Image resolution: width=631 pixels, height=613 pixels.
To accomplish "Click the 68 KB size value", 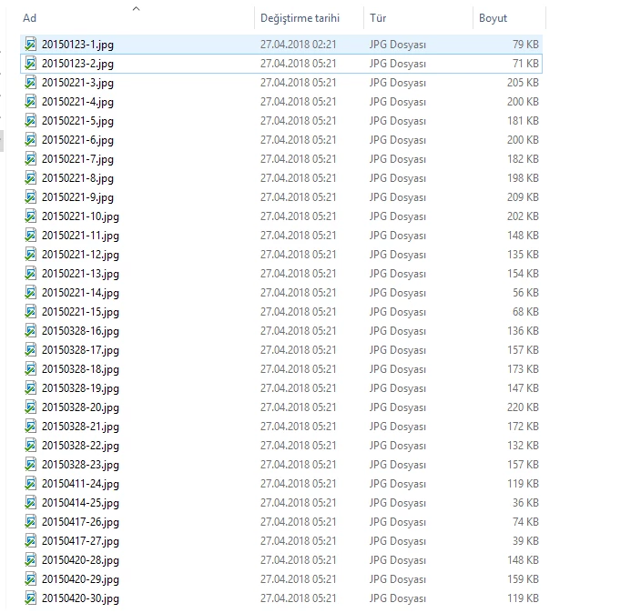I will pos(525,312).
